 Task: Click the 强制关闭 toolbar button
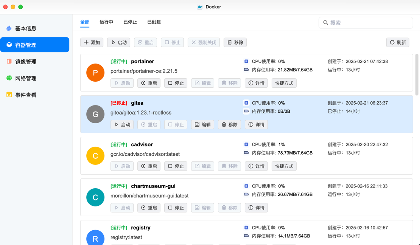204,42
